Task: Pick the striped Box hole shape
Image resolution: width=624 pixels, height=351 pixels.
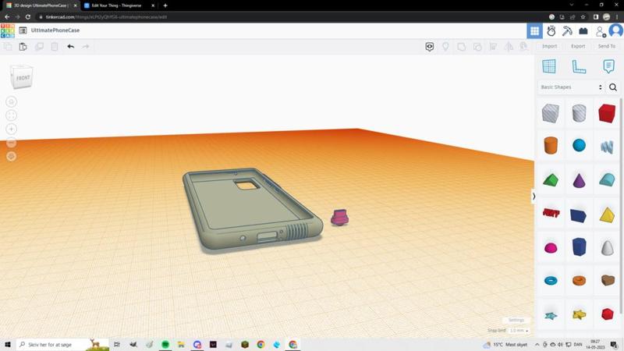Action: point(551,113)
